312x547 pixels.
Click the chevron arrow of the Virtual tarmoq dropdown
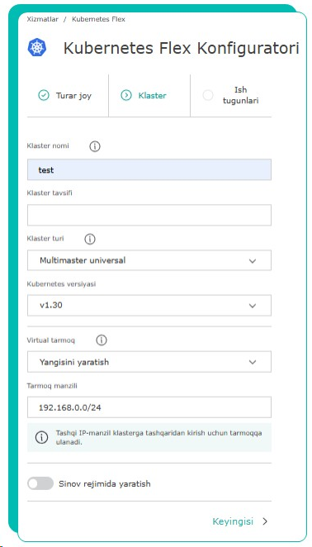tap(253, 363)
